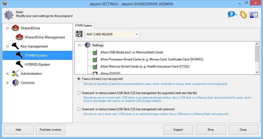This screenshot has width=263, height=139.
Task: Open SharedDrive Management item
Action: 45,37
